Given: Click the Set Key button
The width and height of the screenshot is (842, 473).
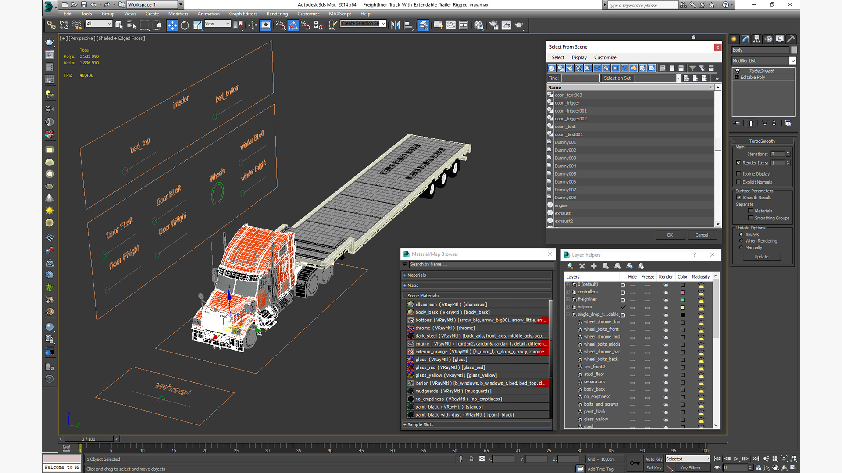Looking at the screenshot, I should tap(654, 468).
